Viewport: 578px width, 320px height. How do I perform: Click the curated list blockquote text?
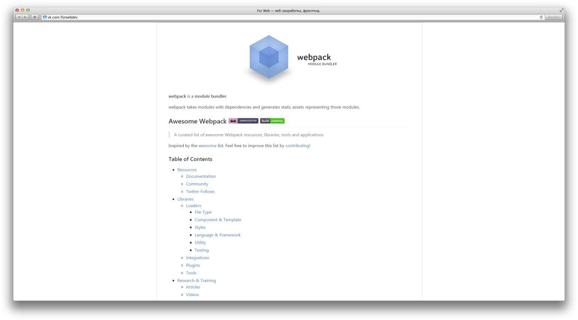[x=248, y=135]
